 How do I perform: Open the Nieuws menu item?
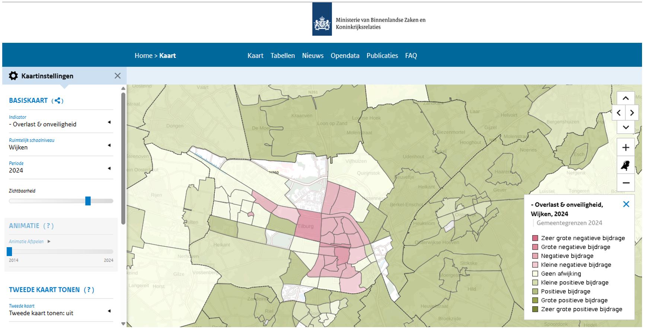point(313,55)
